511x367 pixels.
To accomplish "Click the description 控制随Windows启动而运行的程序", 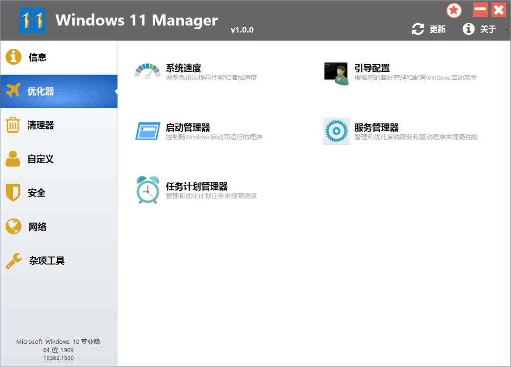I will click(x=214, y=137).
